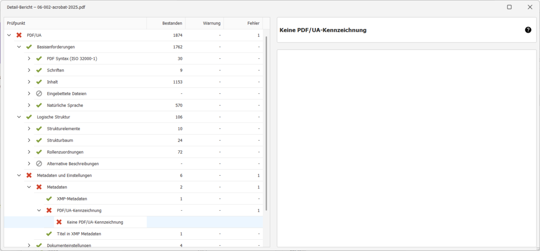Select the Titel in XMP Metadaten row
This screenshot has height=251, width=540.
click(x=79, y=234)
